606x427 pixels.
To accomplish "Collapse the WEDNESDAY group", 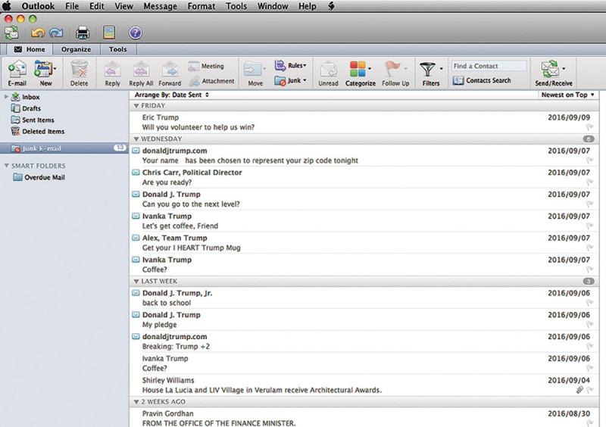I will (x=136, y=139).
